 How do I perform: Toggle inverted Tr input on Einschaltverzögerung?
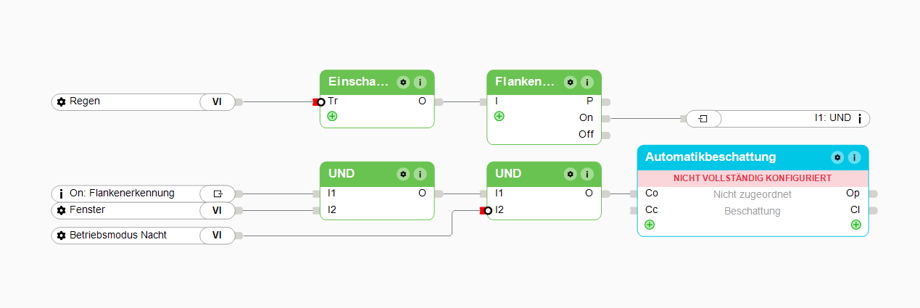pos(320,102)
